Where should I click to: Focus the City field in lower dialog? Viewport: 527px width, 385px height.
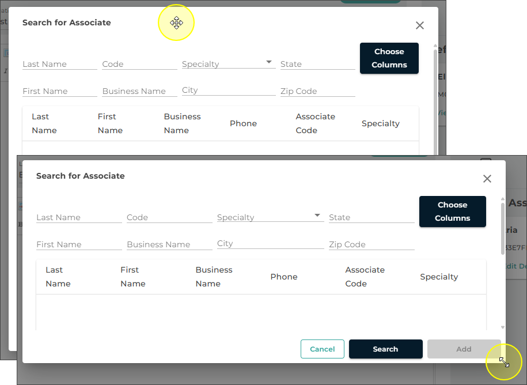click(270, 243)
